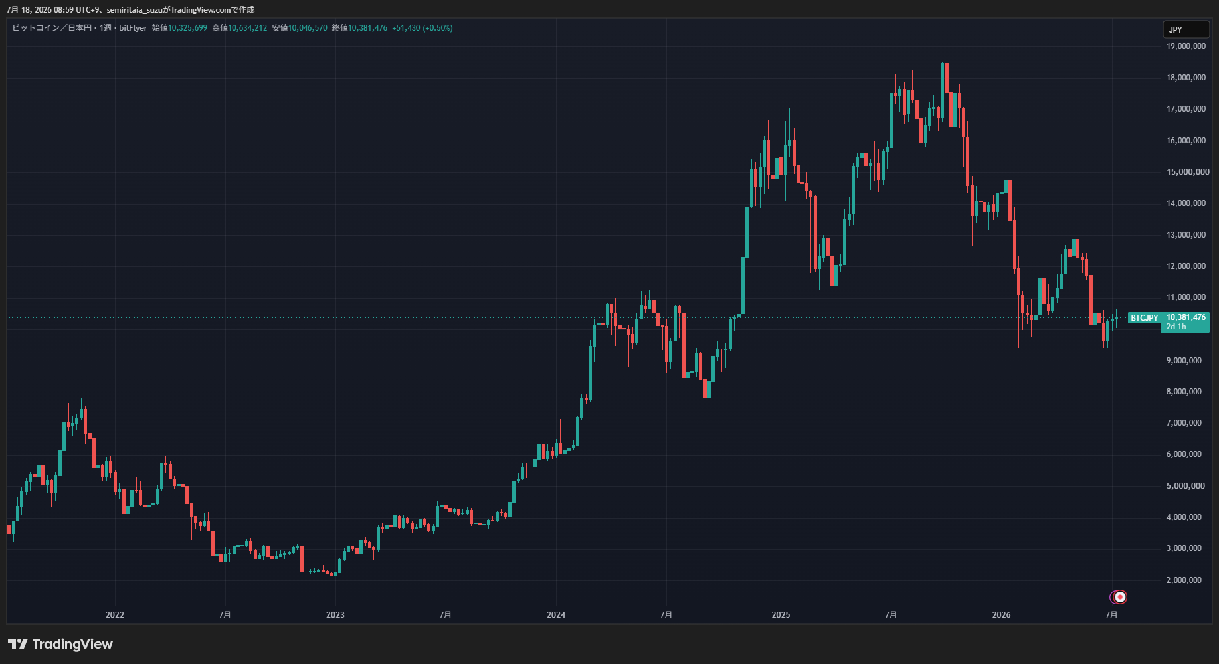Viewport: 1219px width, 664px height.
Task: Click the 6,000,000 price axis label
Action: [x=1184, y=454]
